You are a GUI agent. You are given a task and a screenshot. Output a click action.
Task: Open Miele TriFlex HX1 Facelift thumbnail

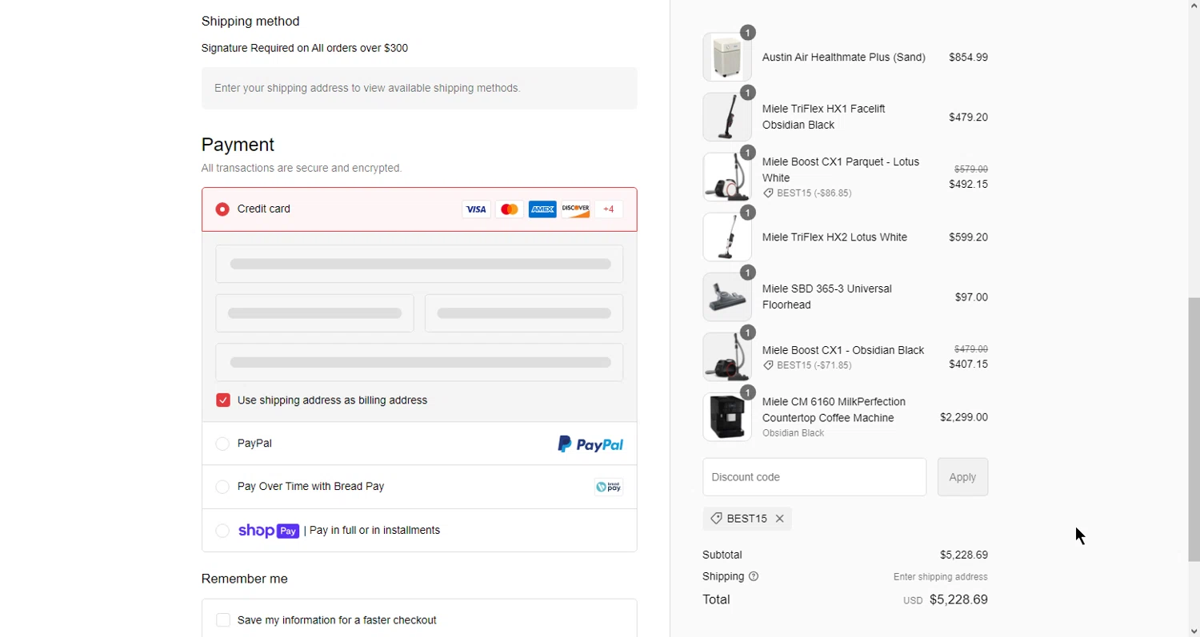point(727,117)
